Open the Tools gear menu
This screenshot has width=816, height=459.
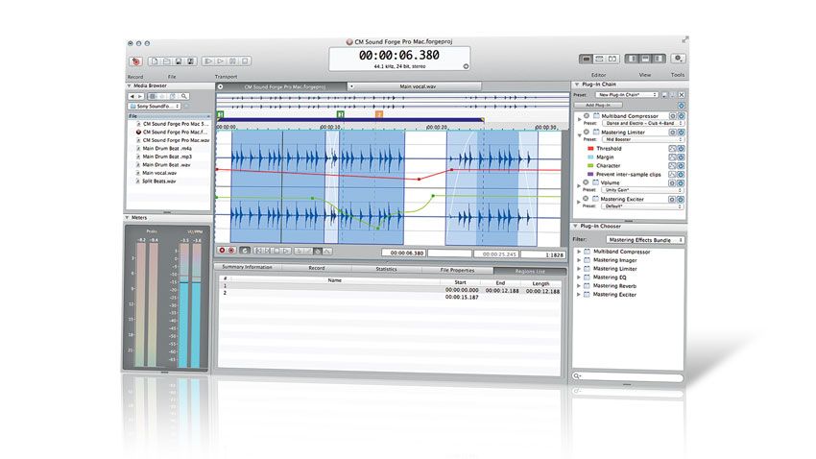(x=678, y=59)
